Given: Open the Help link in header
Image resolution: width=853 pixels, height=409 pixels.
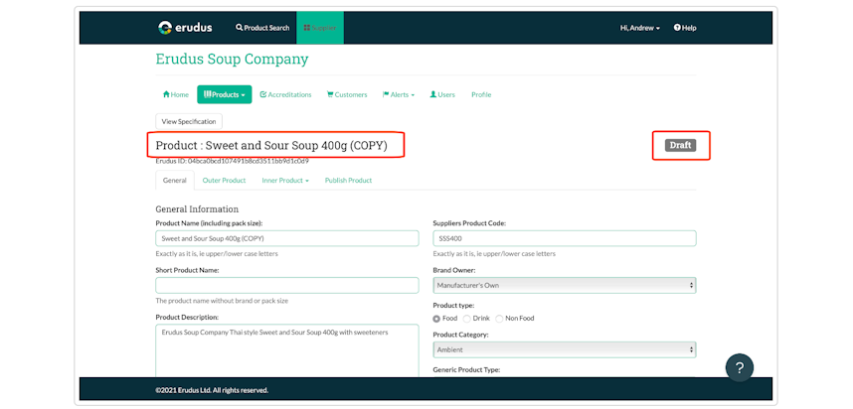Looking at the screenshot, I should pyautogui.click(x=685, y=28).
